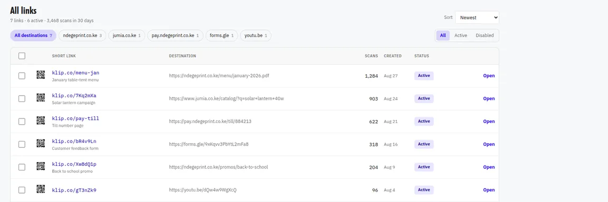Select checkbox for klip.co/menu-jan row

22,76
